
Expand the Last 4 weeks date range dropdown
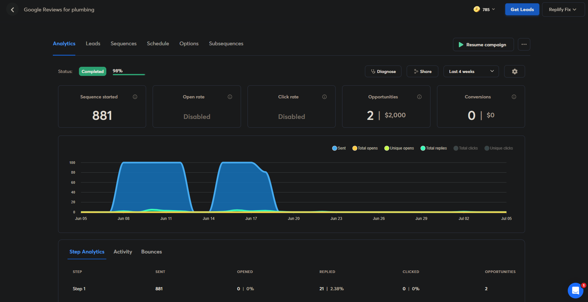(471, 71)
